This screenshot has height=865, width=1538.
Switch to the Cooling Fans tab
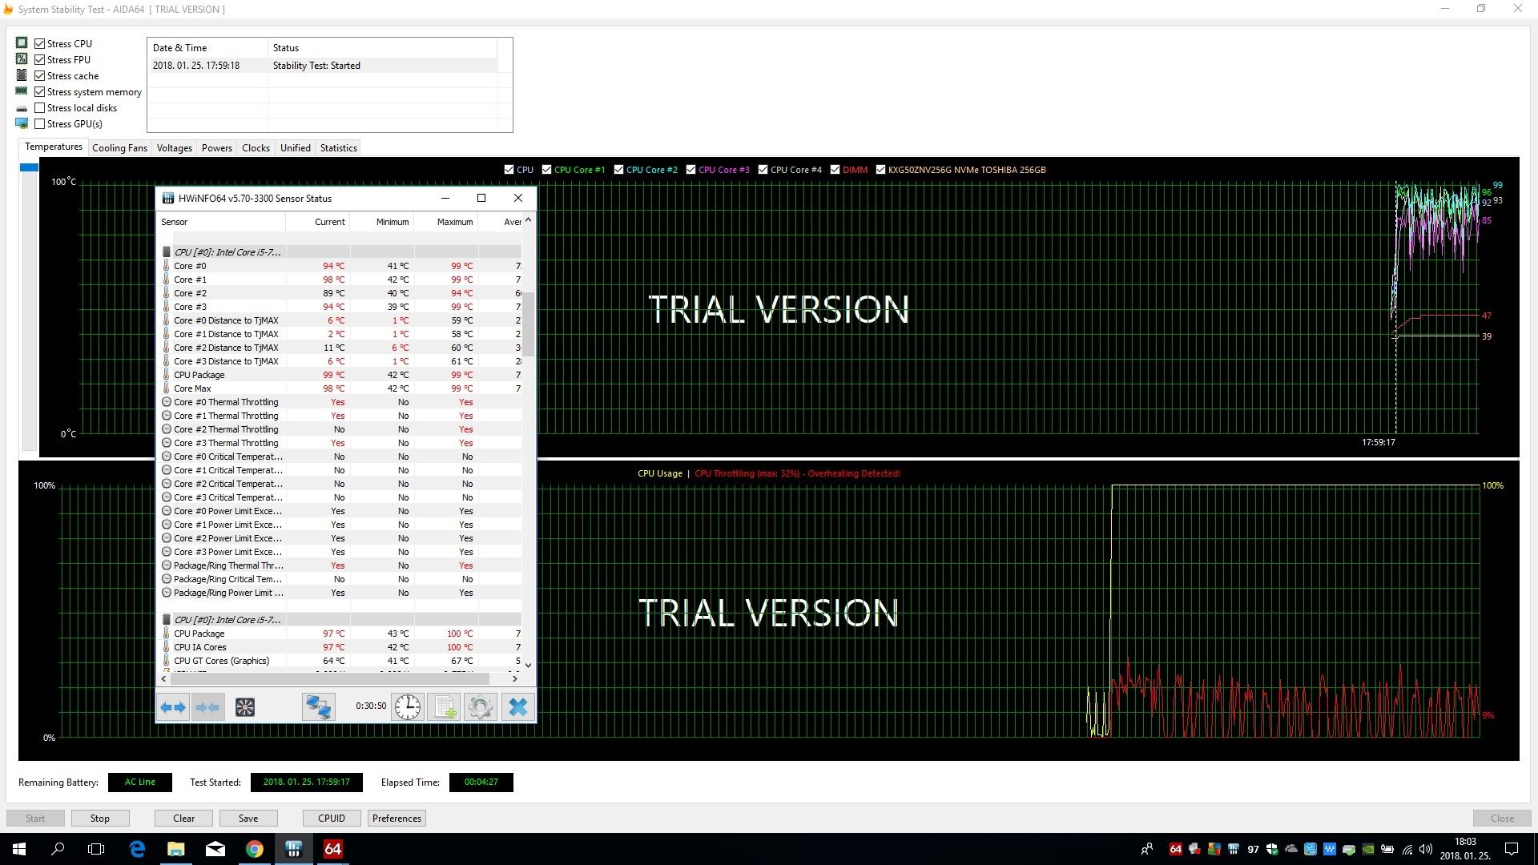pyautogui.click(x=119, y=148)
